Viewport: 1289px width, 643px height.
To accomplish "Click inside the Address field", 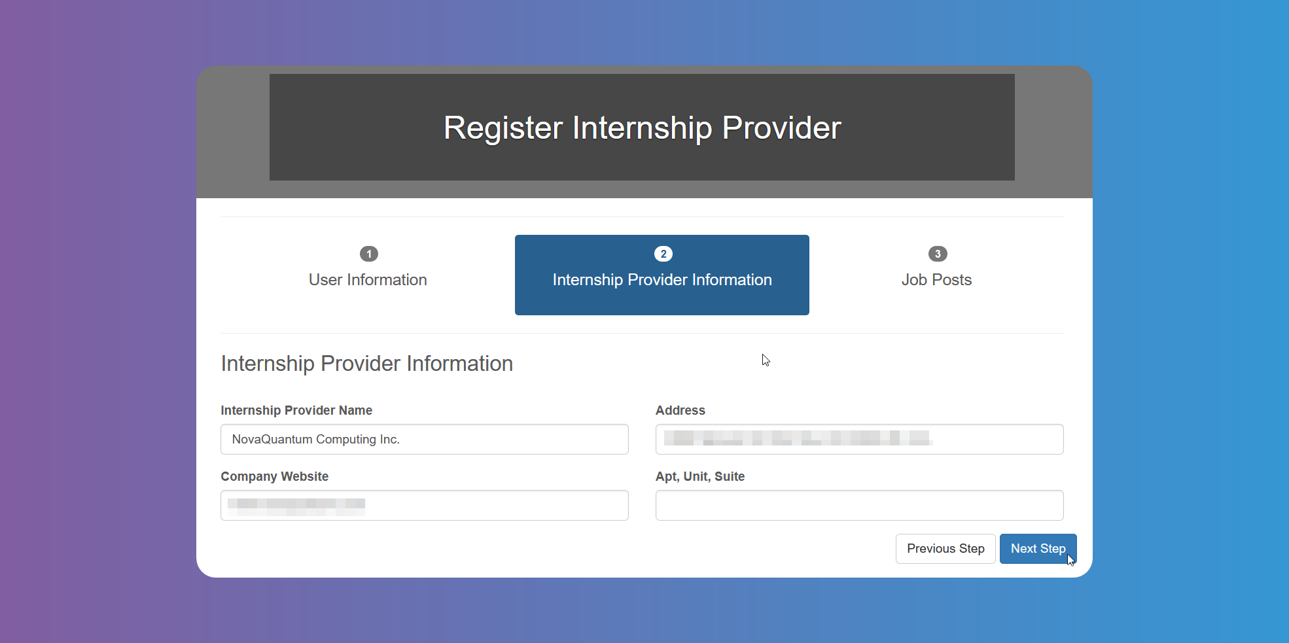I will click(859, 439).
